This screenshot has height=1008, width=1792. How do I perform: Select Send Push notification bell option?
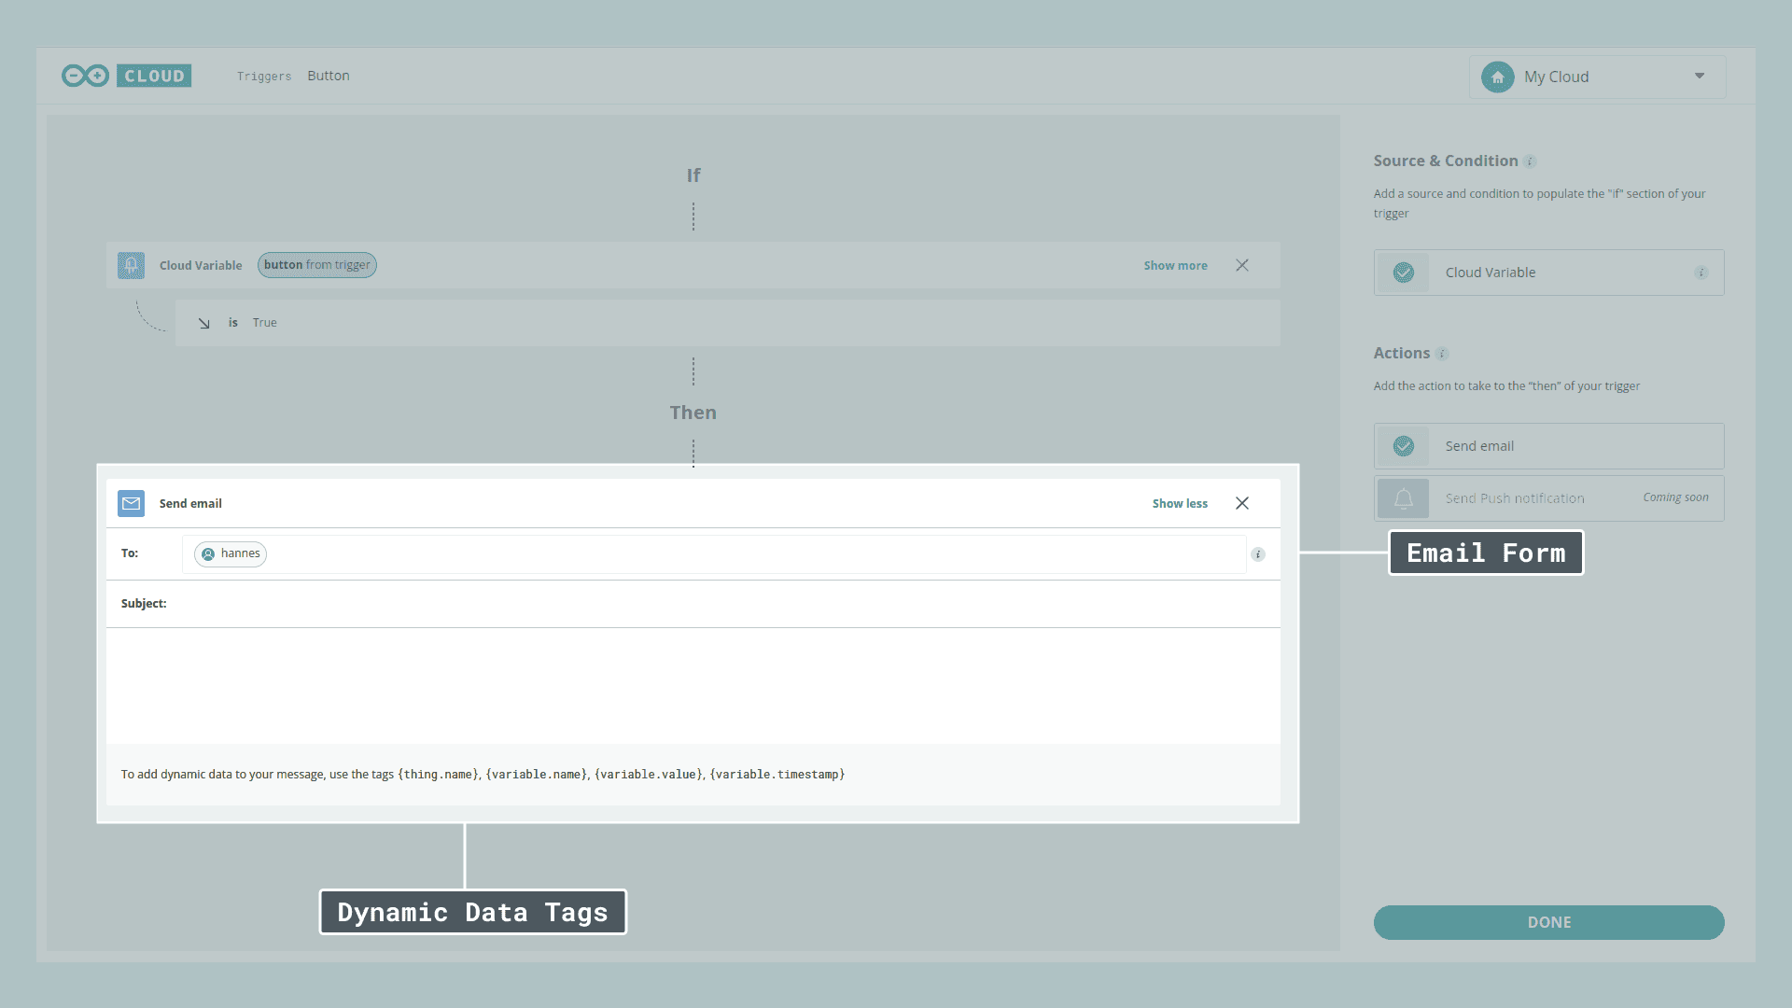(x=1403, y=498)
